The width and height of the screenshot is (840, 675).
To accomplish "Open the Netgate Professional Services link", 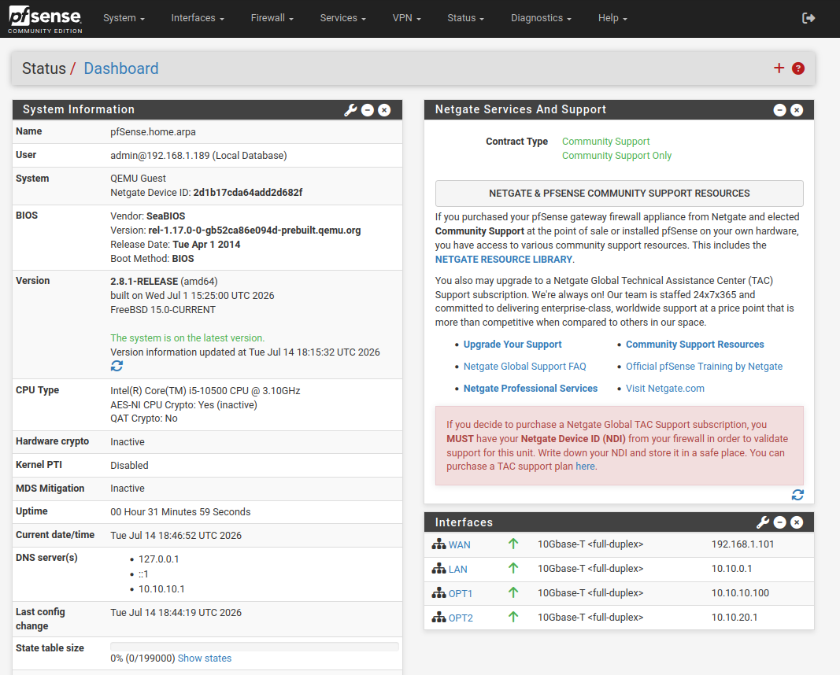I will click(531, 389).
